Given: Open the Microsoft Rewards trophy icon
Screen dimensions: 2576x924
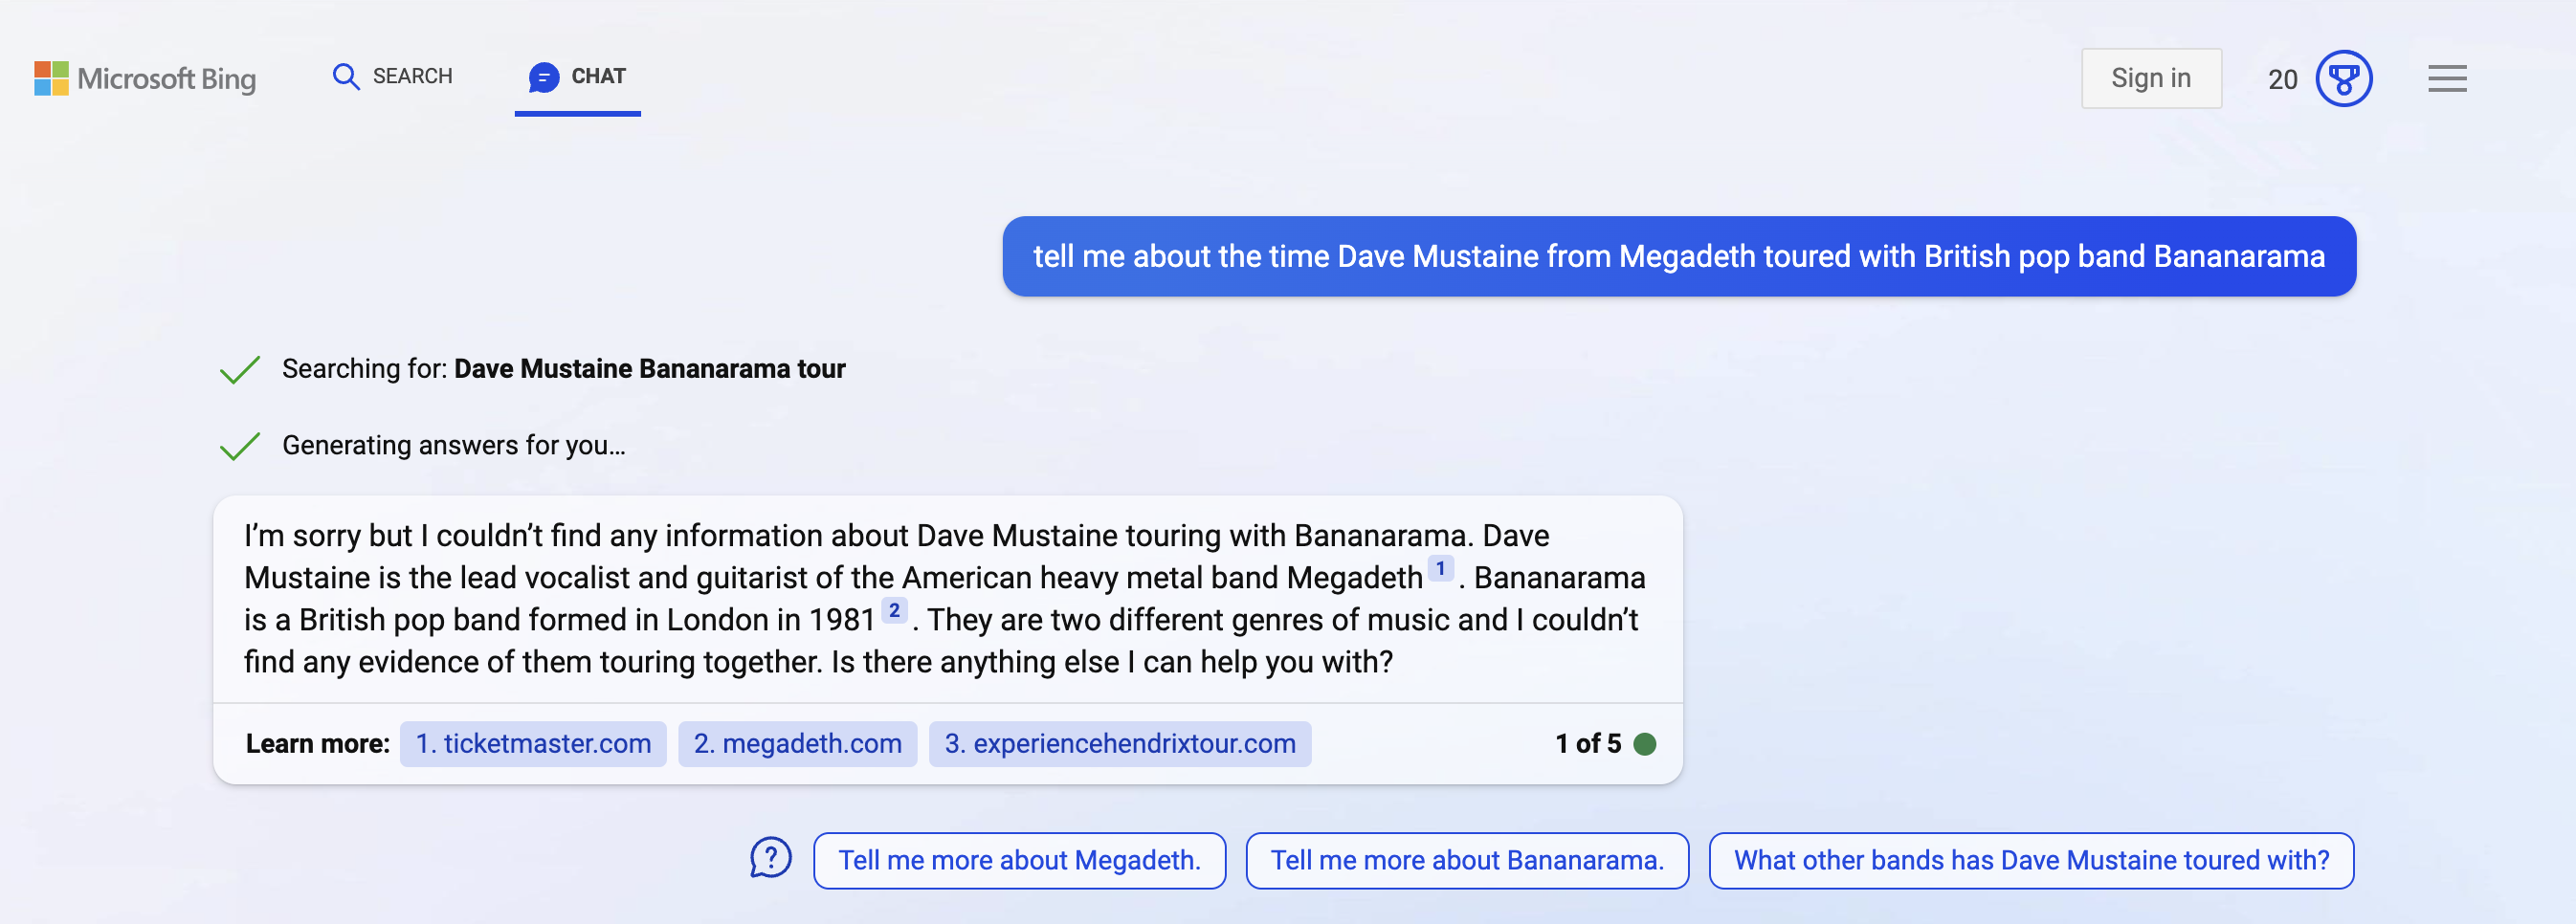Looking at the screenshot, I should (x=2344, y=78).
